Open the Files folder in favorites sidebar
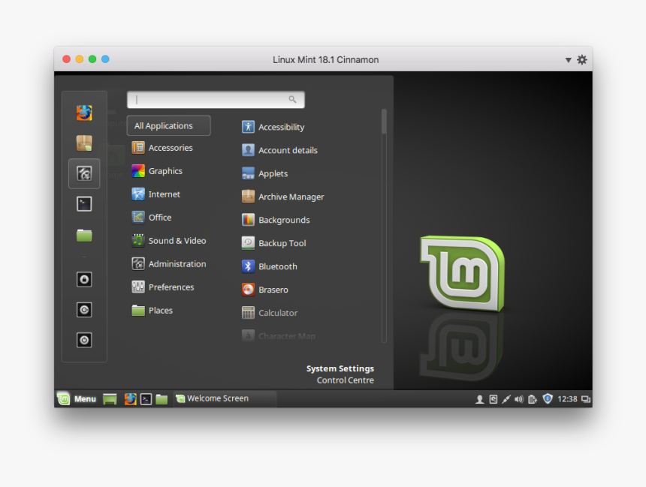 pos(84,235)
